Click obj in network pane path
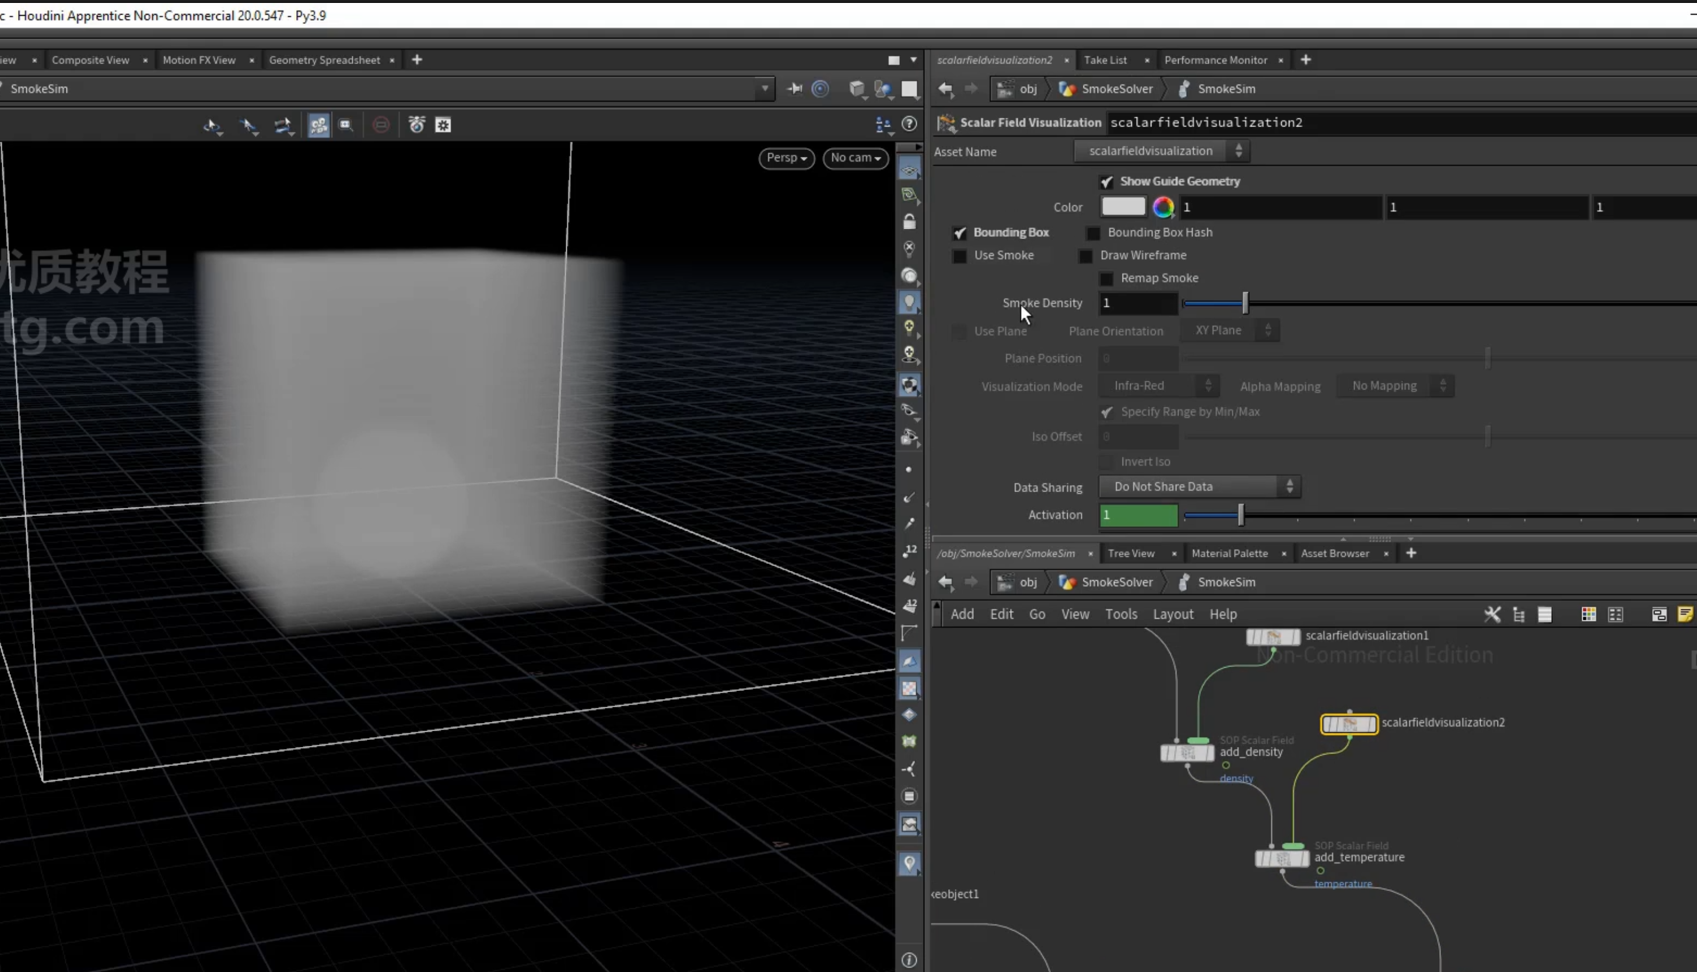 pos(1028,582)
